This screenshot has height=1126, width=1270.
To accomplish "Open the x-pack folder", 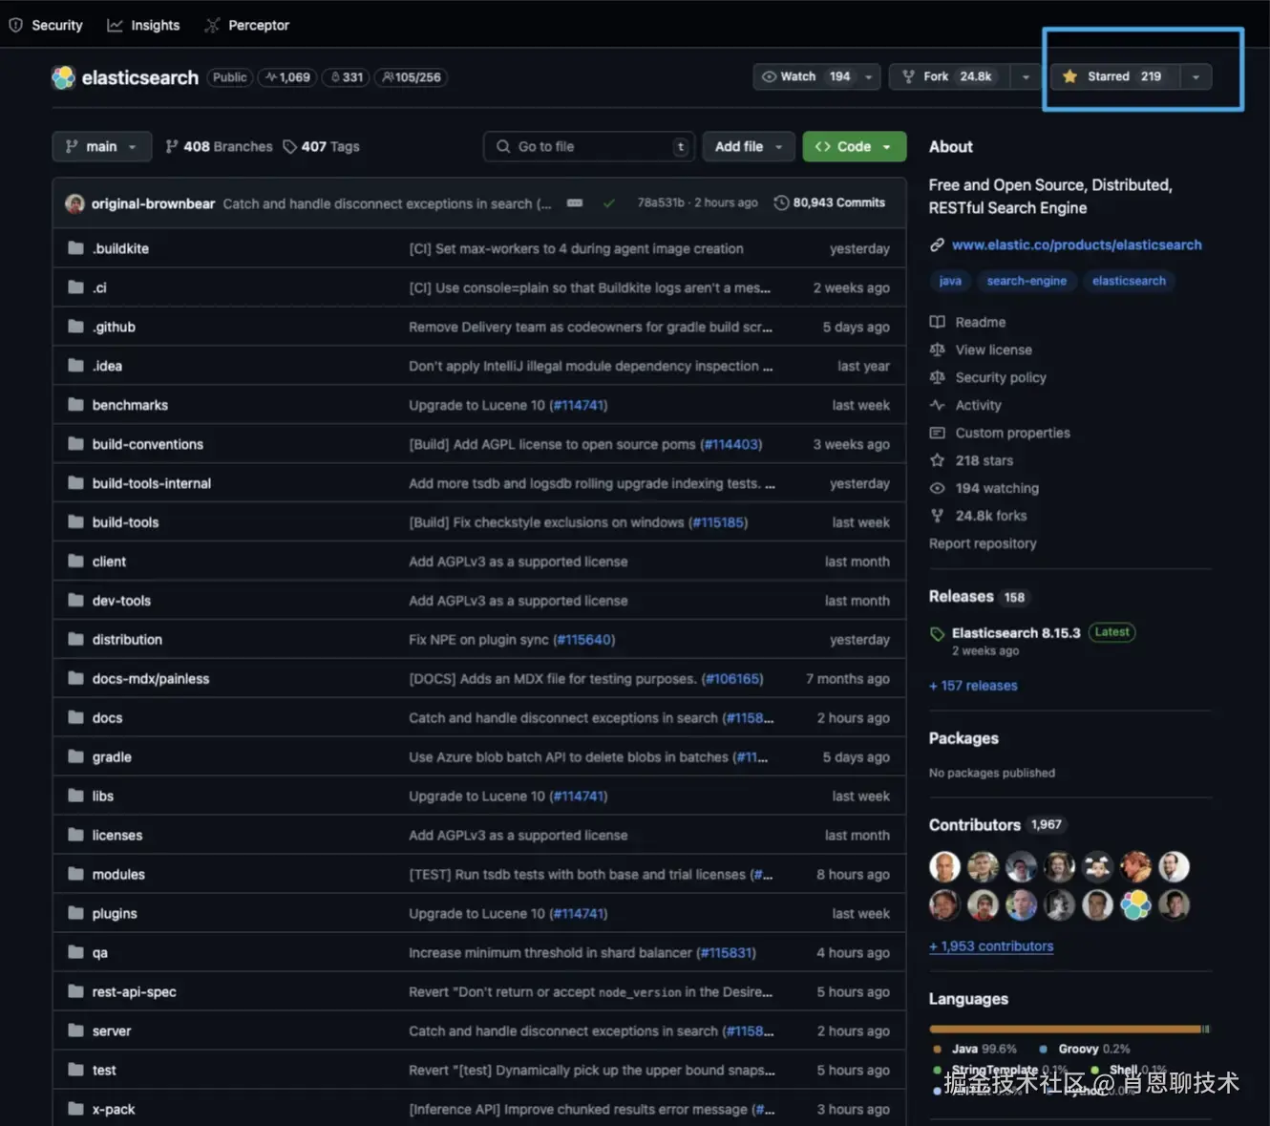I will tap(113, 1110).
